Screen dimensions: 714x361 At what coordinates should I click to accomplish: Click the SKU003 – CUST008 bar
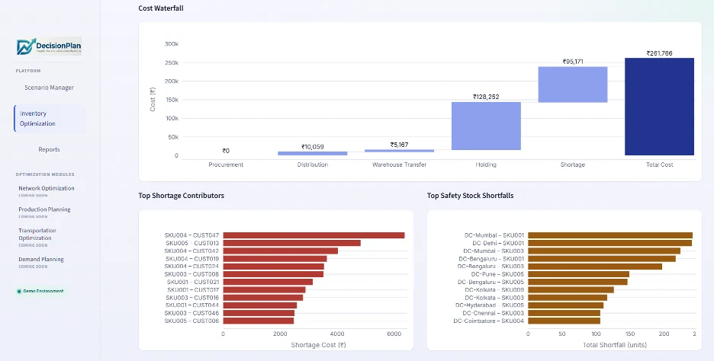coord(273,274)
